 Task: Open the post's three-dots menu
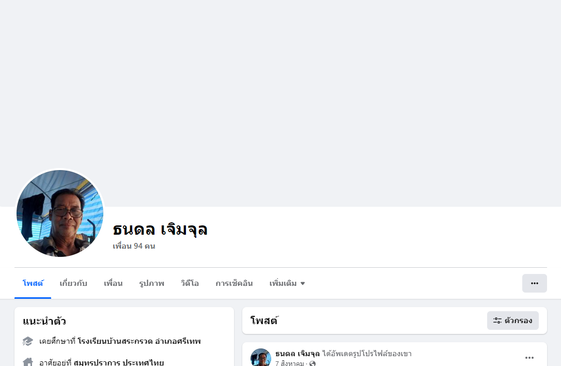pos(529,358)
